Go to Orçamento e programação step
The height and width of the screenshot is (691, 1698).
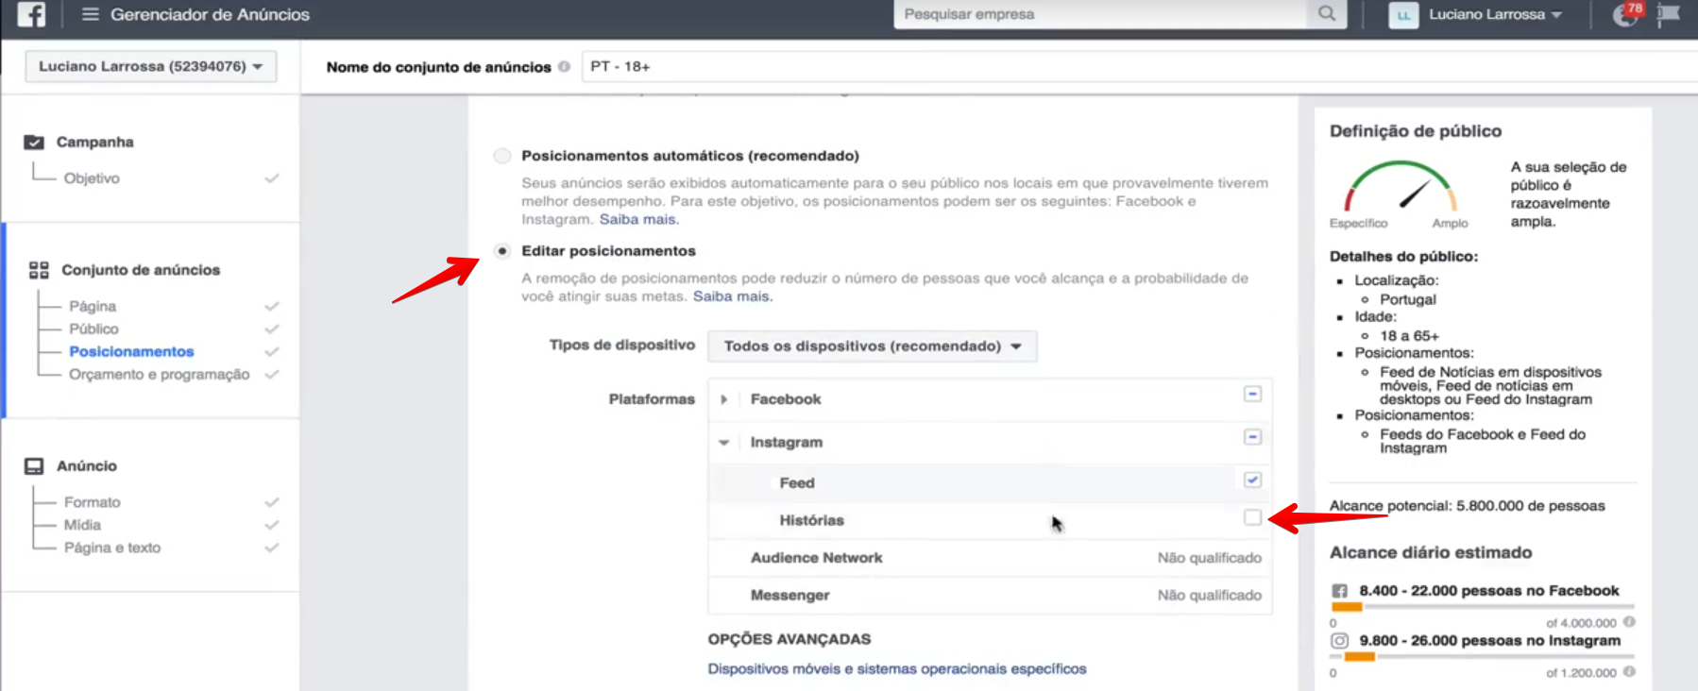pyautogui.click(x=159, y=375)
